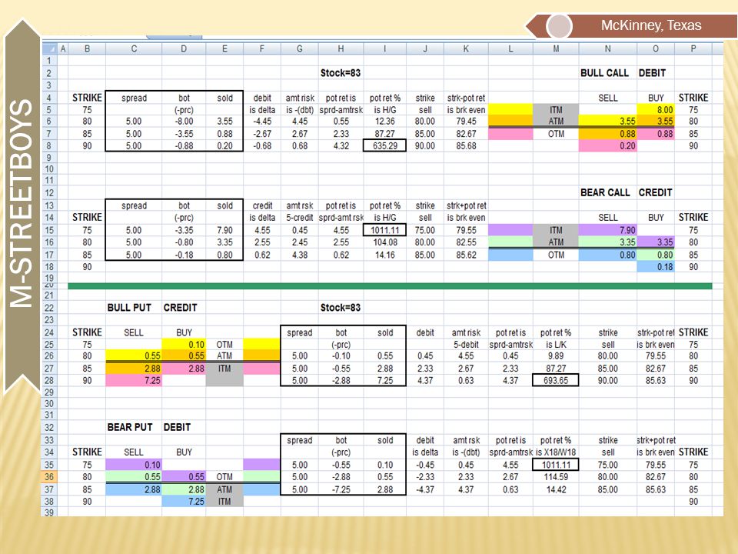738x554 pixels.
Task: Select the cell containing 114.59
Action: click(555, 477)
